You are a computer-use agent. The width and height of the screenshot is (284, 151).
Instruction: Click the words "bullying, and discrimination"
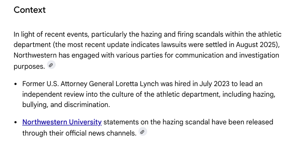coord(66,105)
